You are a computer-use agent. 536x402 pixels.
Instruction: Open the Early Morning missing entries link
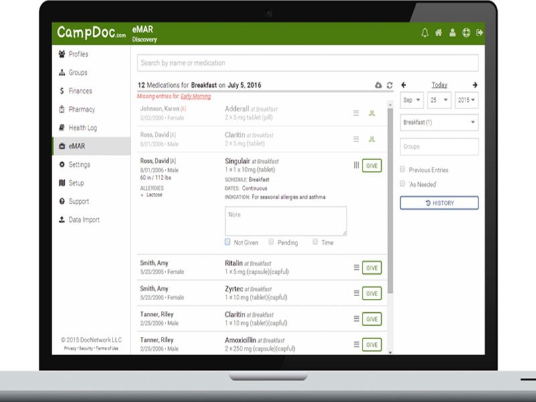click(x=196, y=96)
